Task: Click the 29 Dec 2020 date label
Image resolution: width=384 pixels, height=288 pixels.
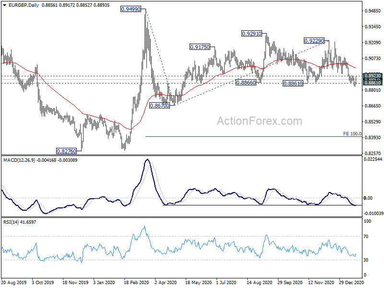Action: coord(351,282)
